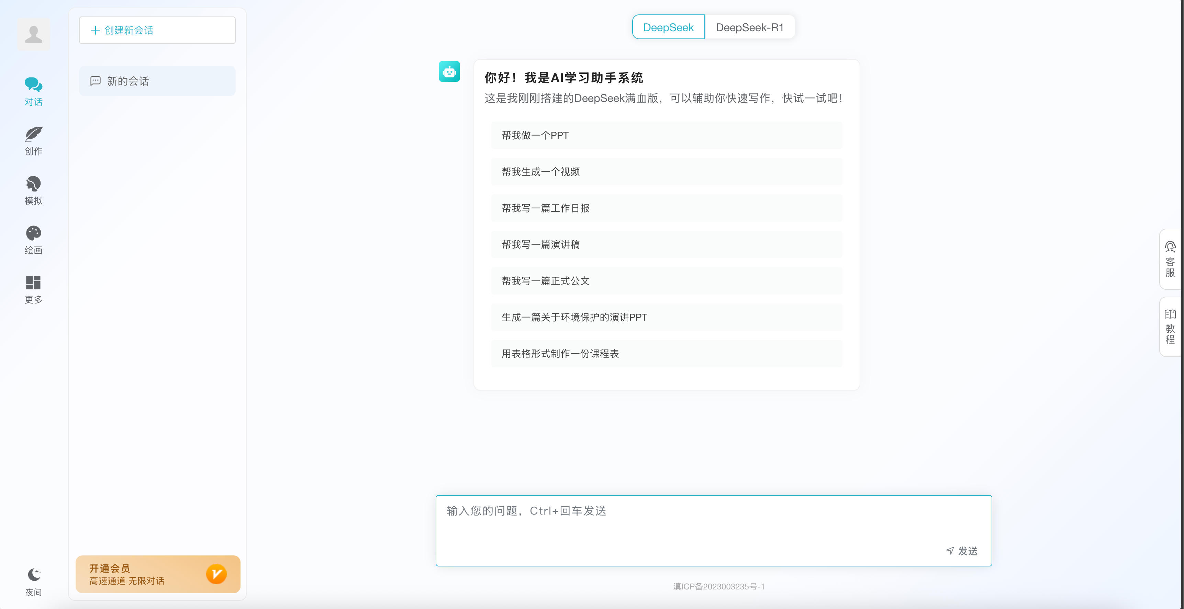The height and width of the screenshot is (609, 1184).
Task: Switch to the DeepSeek-R1 tab
Action: click(x=750, y=27)
